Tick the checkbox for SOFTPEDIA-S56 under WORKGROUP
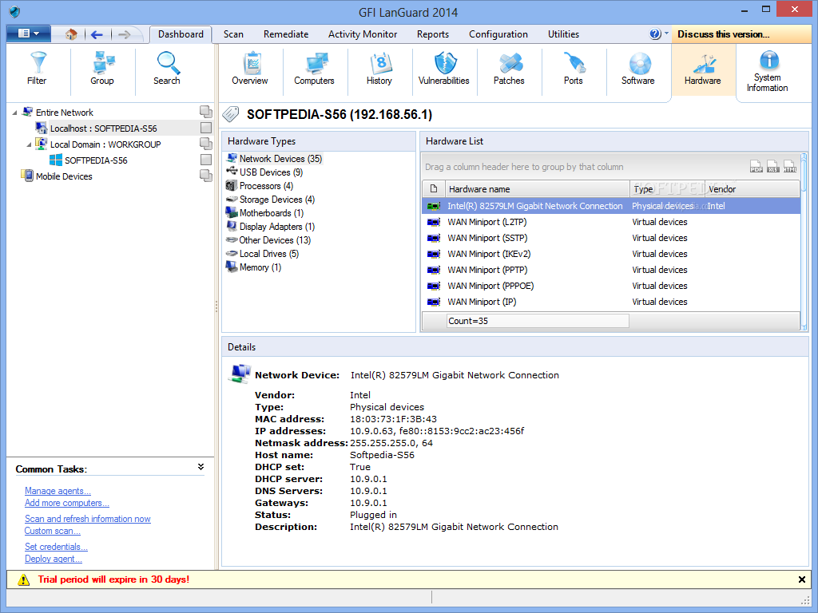Image resolution: width=818 pixels, height=613 pixels. click(x=206, y=160)
